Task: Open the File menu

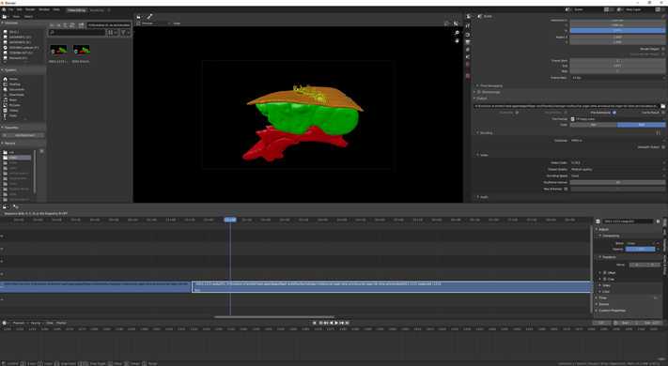Action: [10, 9]
